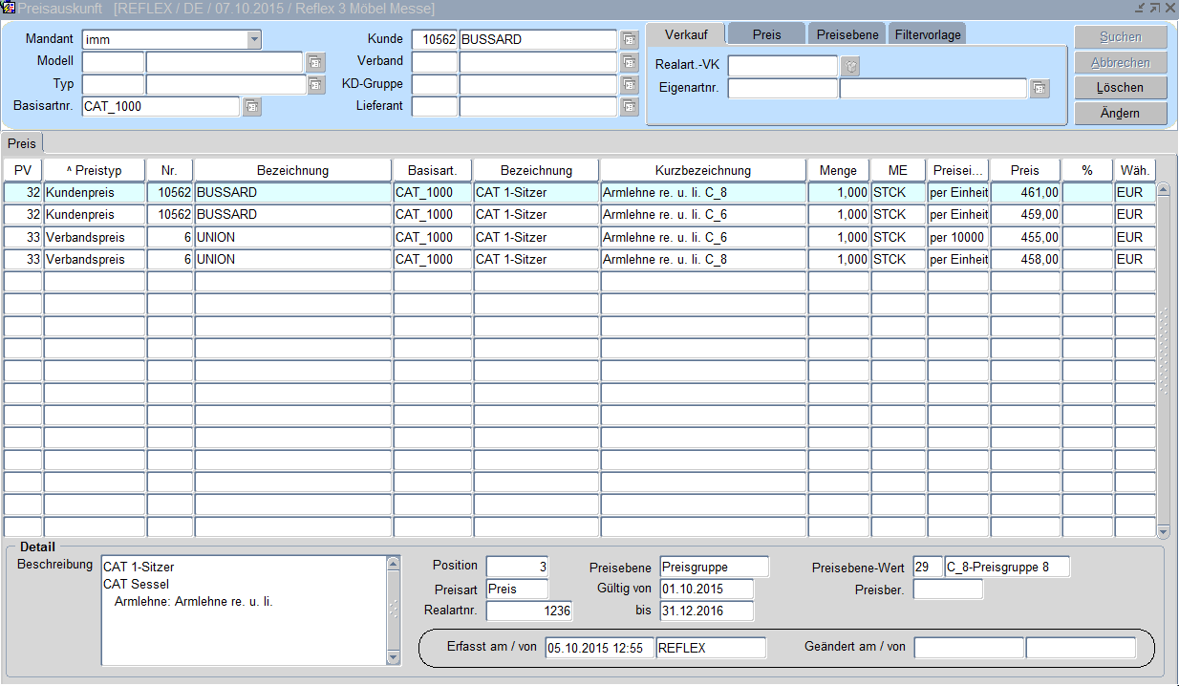Sort table by Preistyp column header
Image resolution: width=1179 pixels, height=686 pixels.
pyautogui.click(x=94, y=170)
